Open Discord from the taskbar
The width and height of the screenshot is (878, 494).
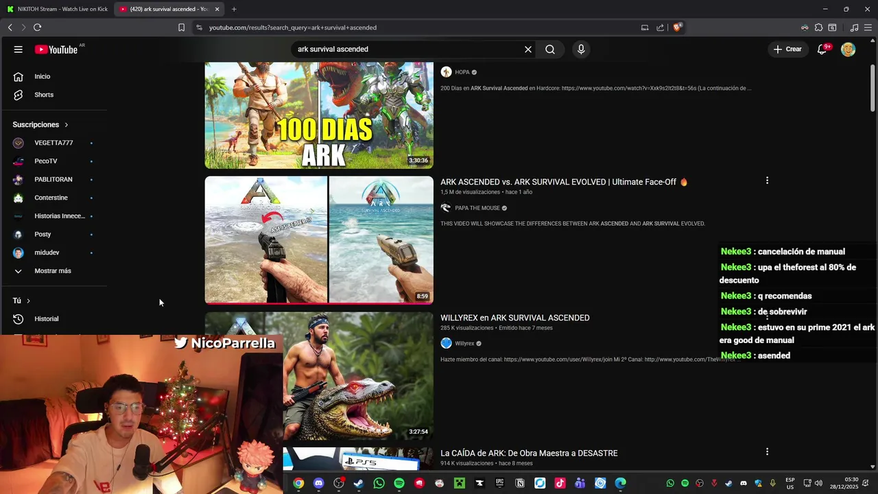tap(318, 483)
